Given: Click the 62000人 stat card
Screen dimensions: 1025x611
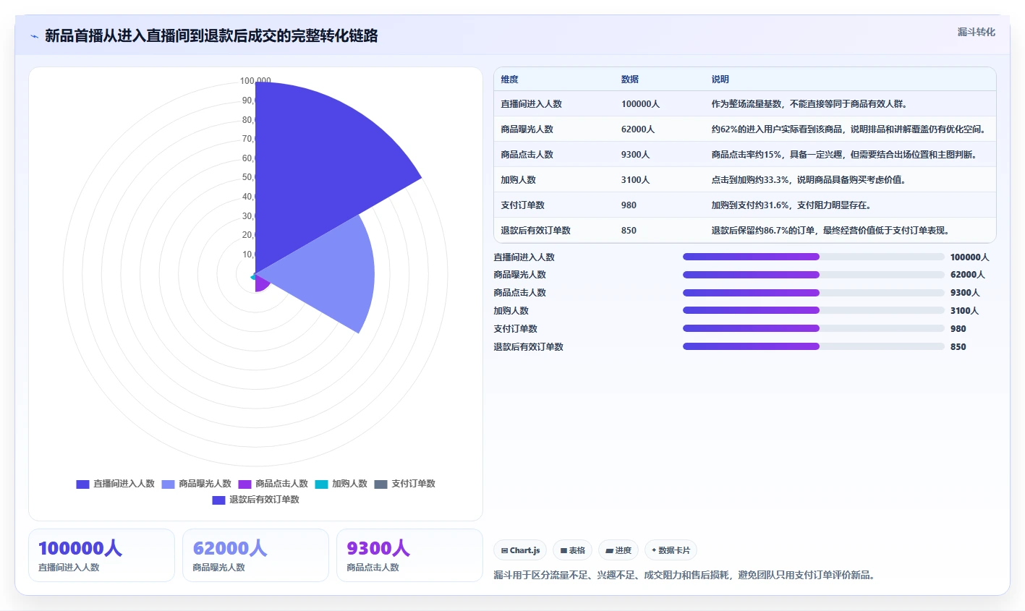Looking at the screenshot, I should tap(255, 555).
